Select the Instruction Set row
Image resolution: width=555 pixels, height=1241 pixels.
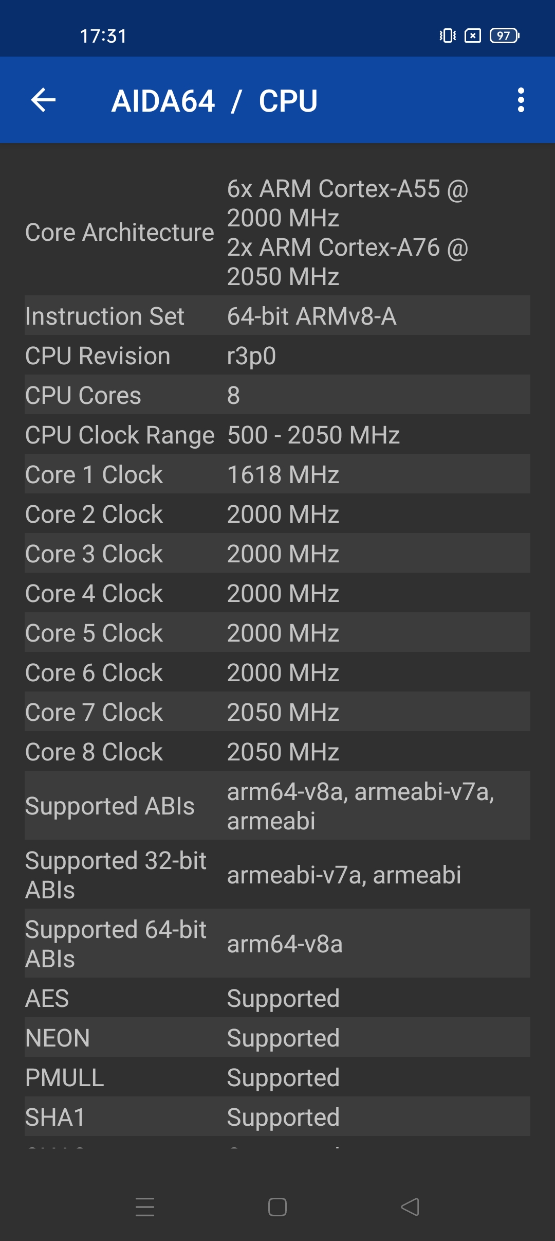click(277, 315)
